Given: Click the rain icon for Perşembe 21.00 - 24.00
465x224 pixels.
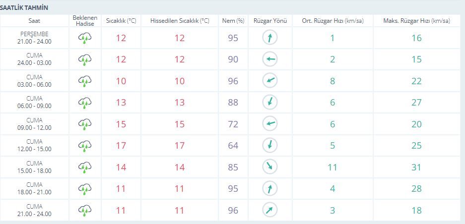Looking at the screenshot, I should [x=85, y=38].
